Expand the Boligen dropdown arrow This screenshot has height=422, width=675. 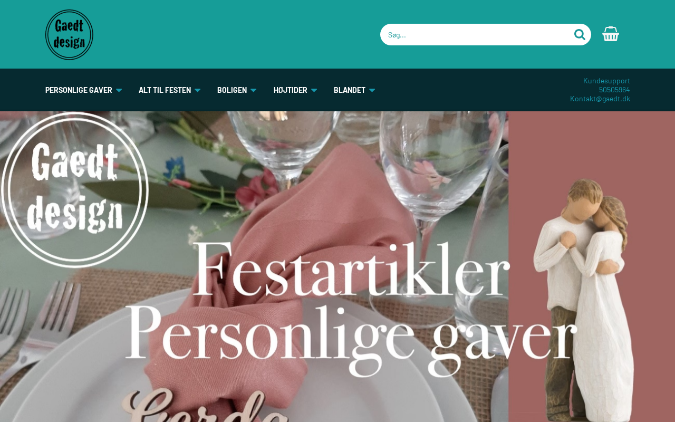coord(254,90)
